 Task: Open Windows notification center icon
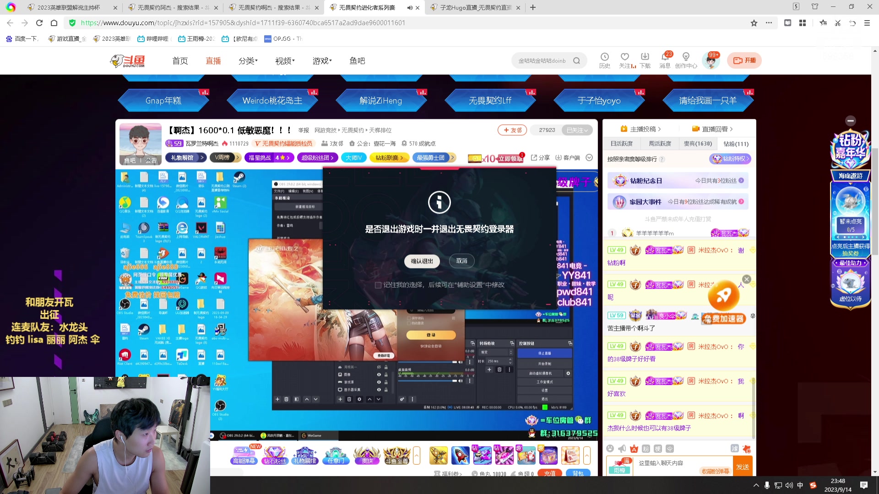click(864, 485)
